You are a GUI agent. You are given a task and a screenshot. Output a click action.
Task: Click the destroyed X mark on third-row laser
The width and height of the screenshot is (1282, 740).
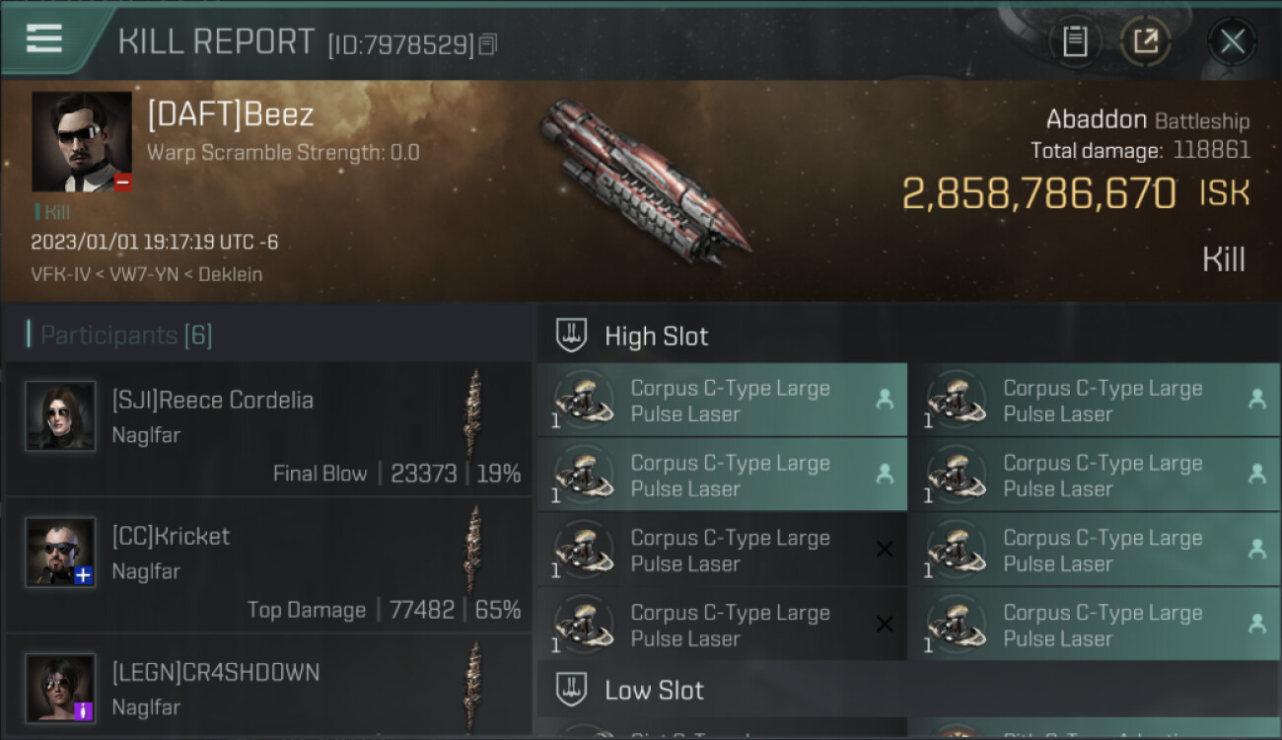coord(885,550)
